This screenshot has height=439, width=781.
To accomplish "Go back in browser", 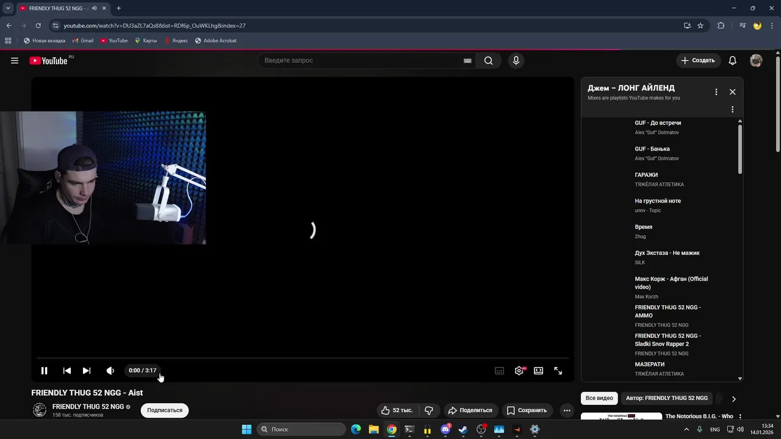I will pyautogui.click(x=9, y=26).
